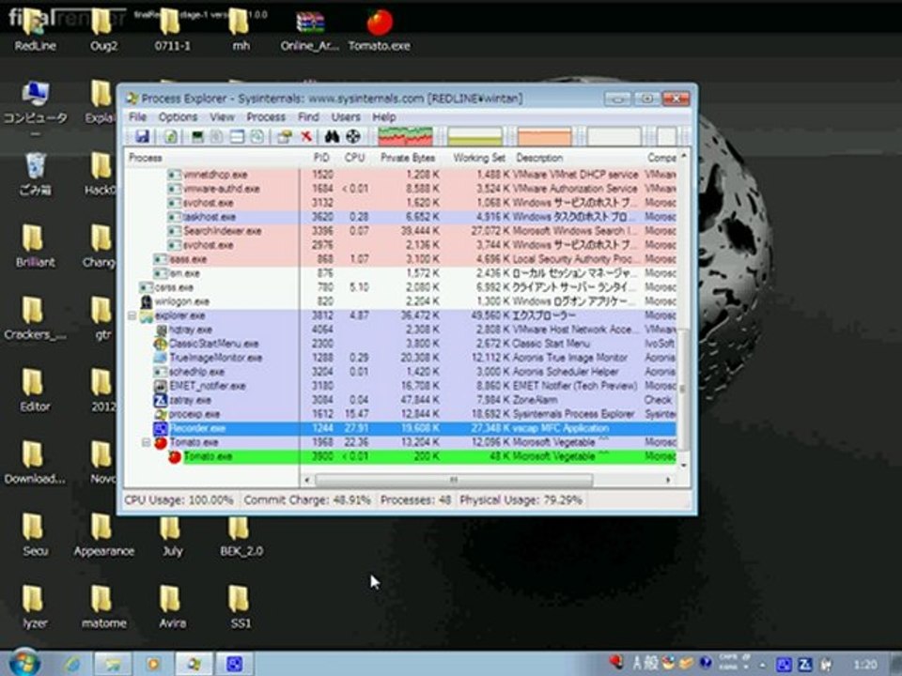Select the SearchIndexer.exe process row

400,231
